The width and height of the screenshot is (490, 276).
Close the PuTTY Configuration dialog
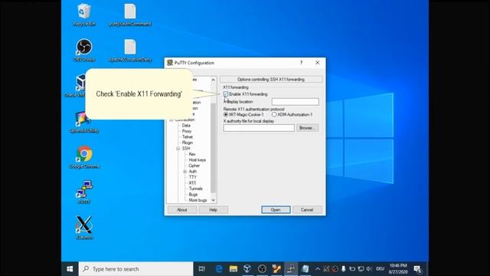tap(318, 63)
